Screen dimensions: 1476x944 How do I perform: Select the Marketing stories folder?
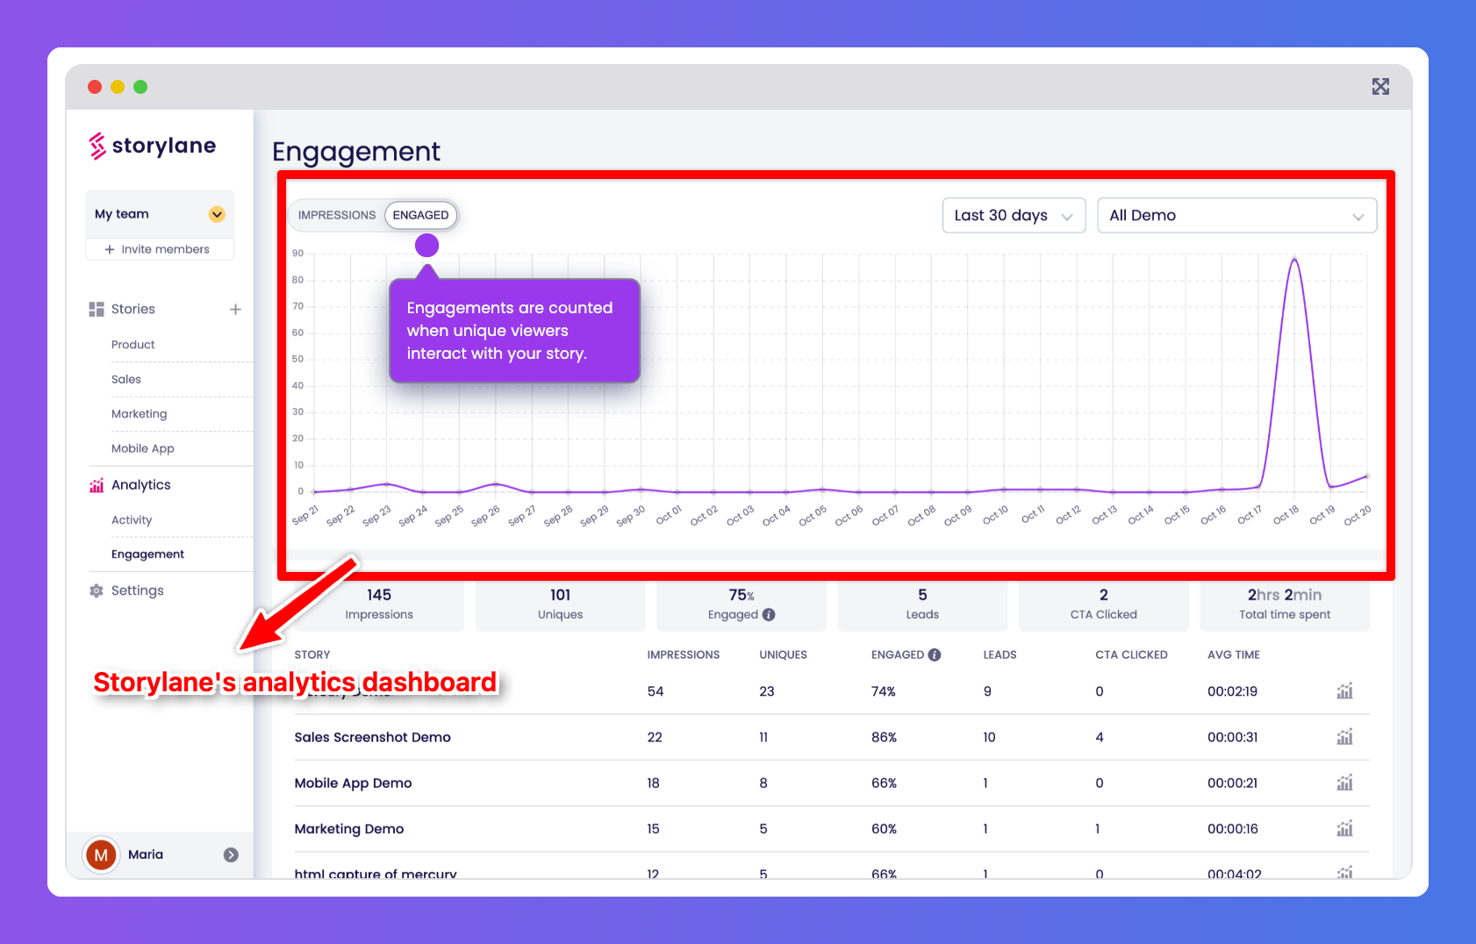[139, 413]
